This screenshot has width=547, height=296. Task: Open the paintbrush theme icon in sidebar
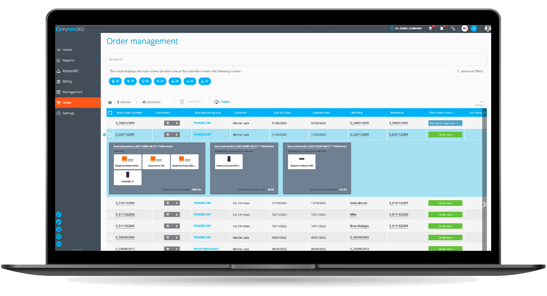pyautogui.click(x=58, y=222)
